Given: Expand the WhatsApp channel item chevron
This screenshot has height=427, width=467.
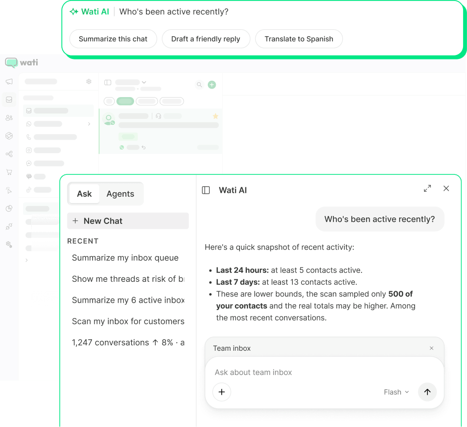Looking at the screenshot, I should point(89,124).
